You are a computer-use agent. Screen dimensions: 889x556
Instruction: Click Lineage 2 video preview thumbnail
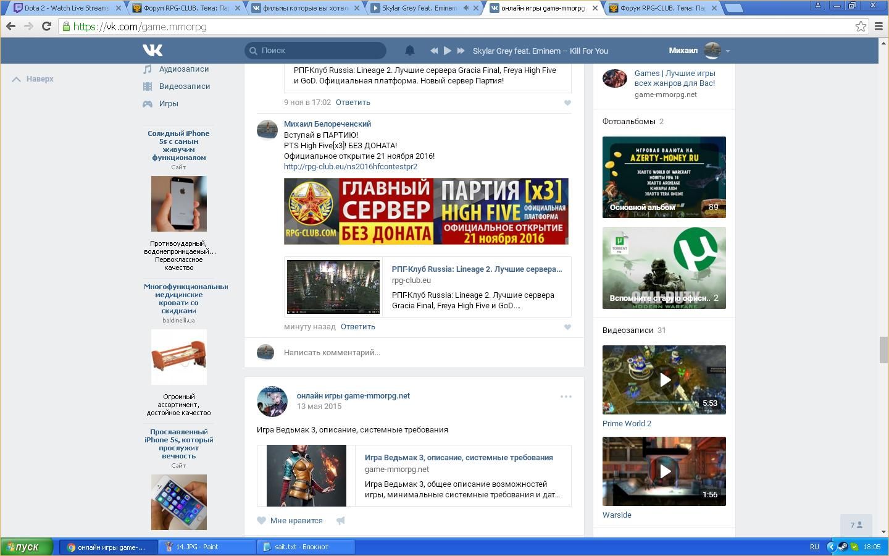(333, 287)
